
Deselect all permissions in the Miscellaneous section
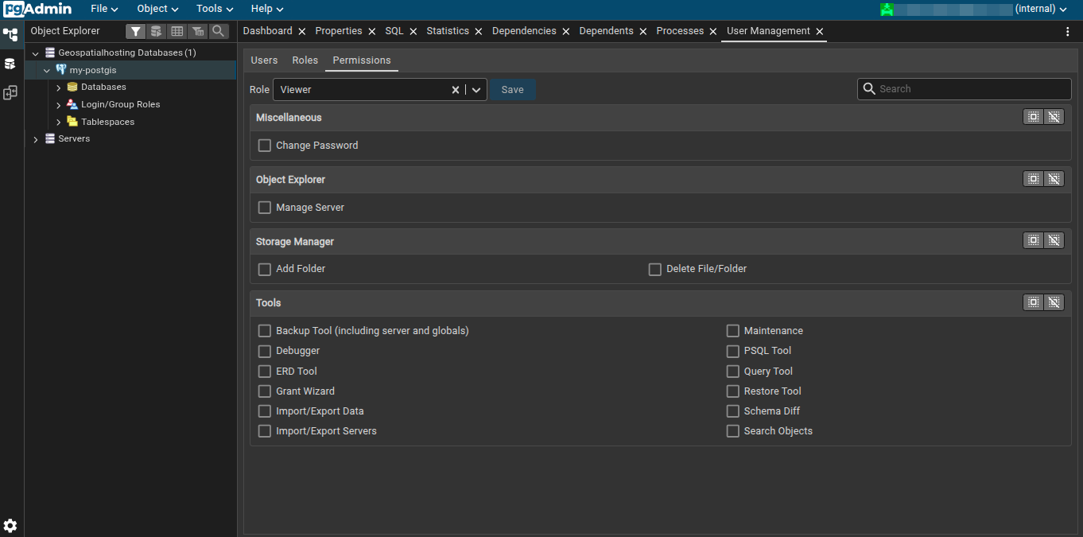[1054, 117]
